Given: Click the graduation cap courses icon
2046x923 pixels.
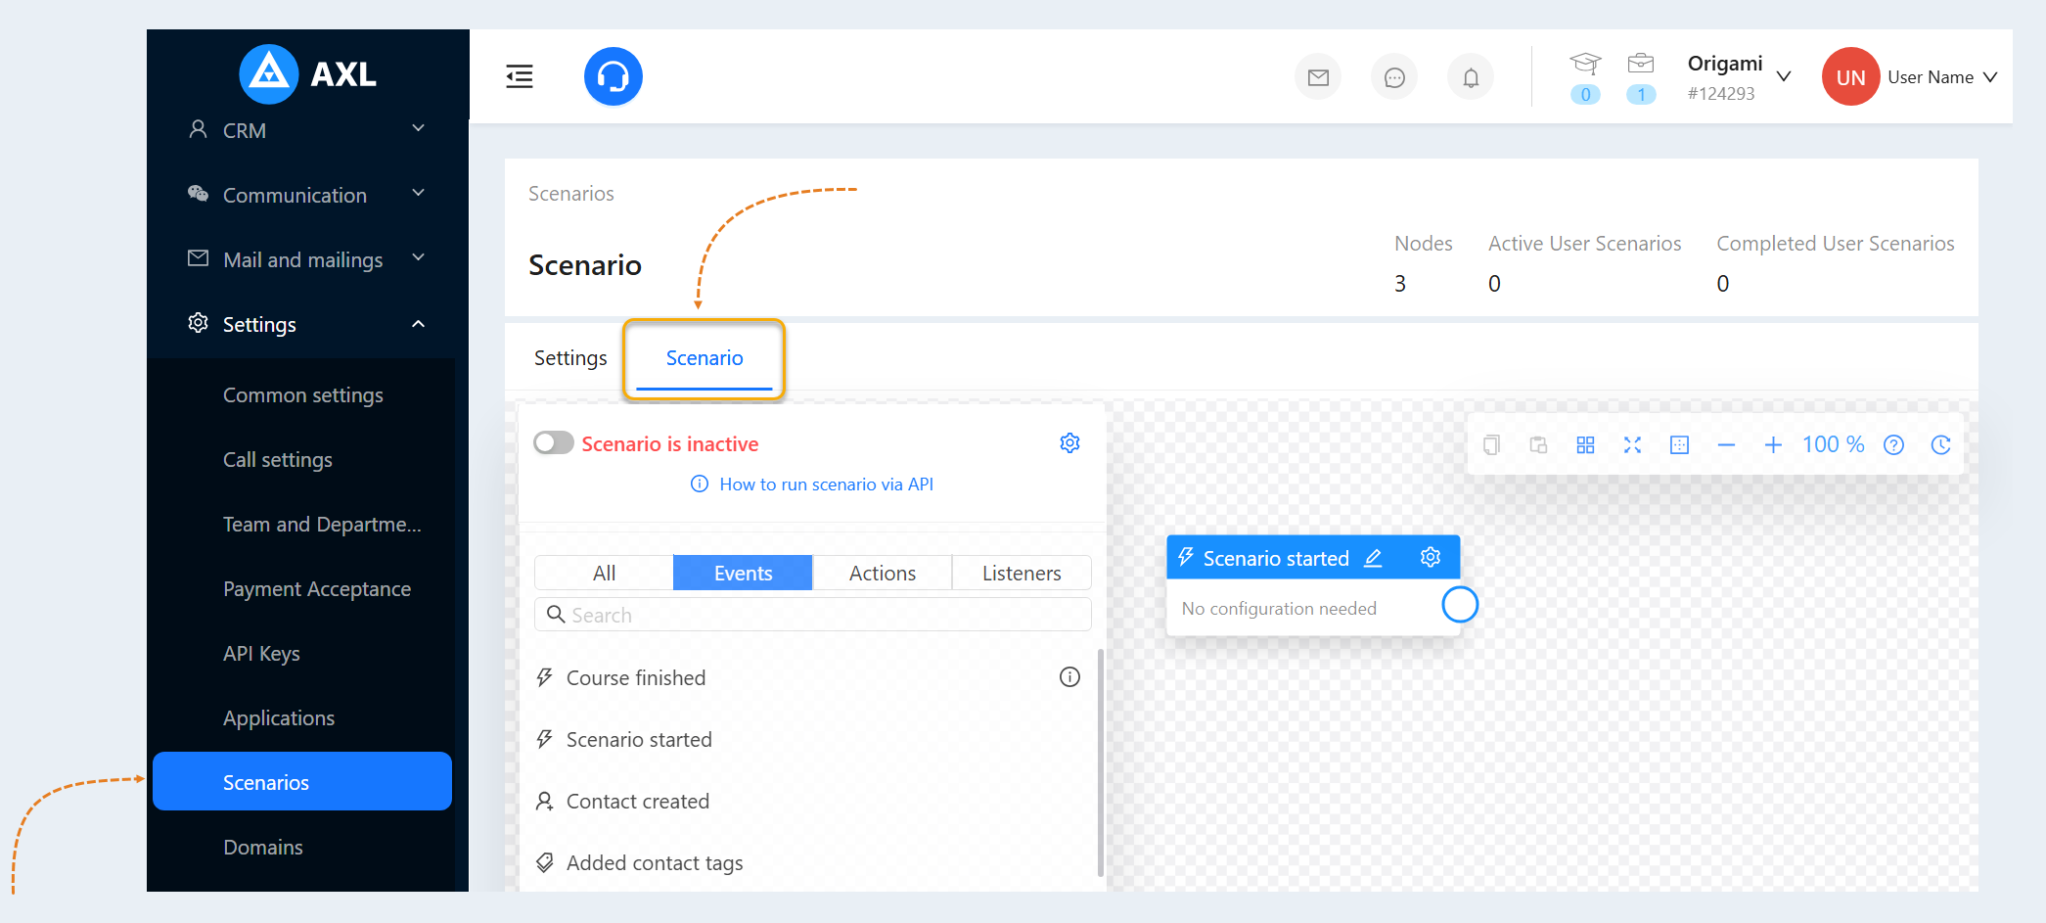Looking at the screenshot, I should [1585, 64].
